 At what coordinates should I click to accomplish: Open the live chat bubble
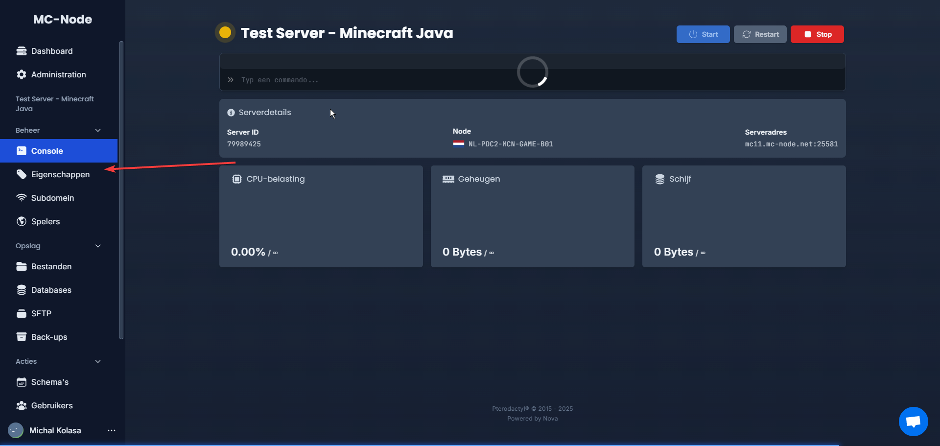tap(914, 422)
